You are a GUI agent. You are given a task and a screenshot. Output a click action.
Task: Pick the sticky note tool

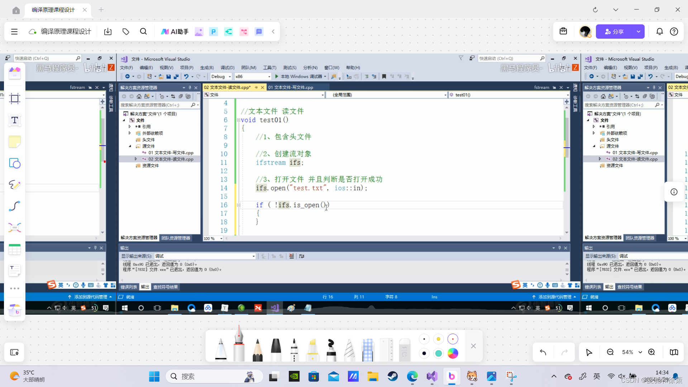[15, 142]
